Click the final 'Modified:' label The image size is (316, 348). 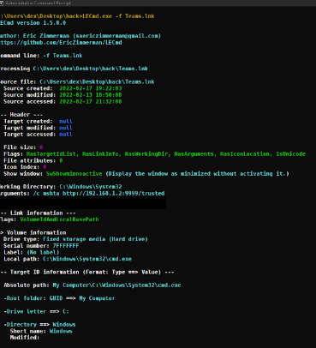[25, 338]
